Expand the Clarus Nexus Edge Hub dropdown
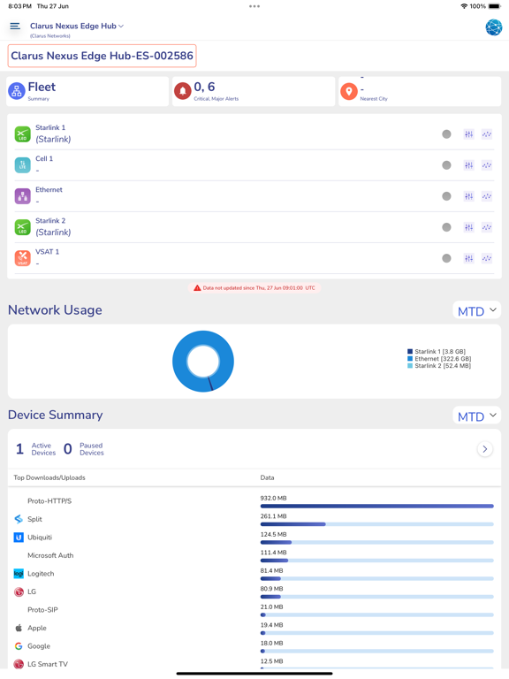Image resolution: width=509 pixels, height=679 pixels. coord(77,26)
